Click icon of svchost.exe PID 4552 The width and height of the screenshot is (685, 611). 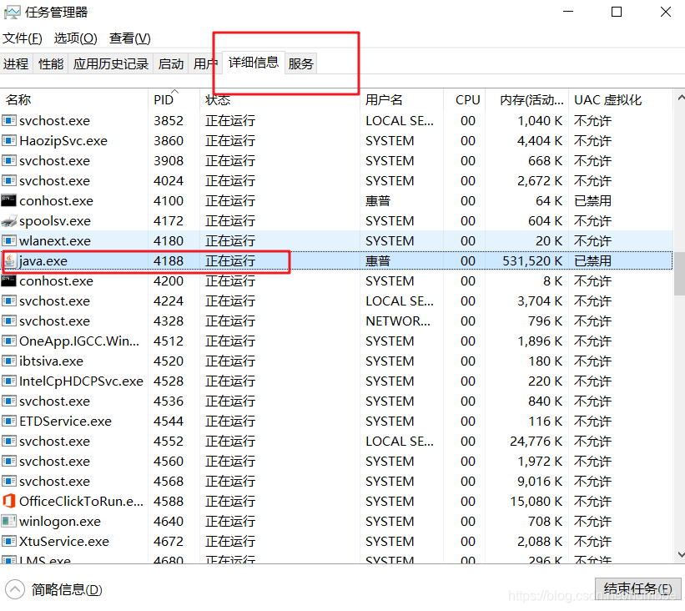coord(9,441)
